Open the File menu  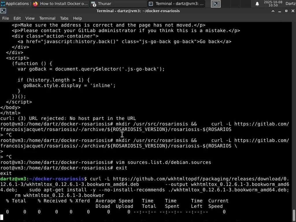tap(5, 18)
